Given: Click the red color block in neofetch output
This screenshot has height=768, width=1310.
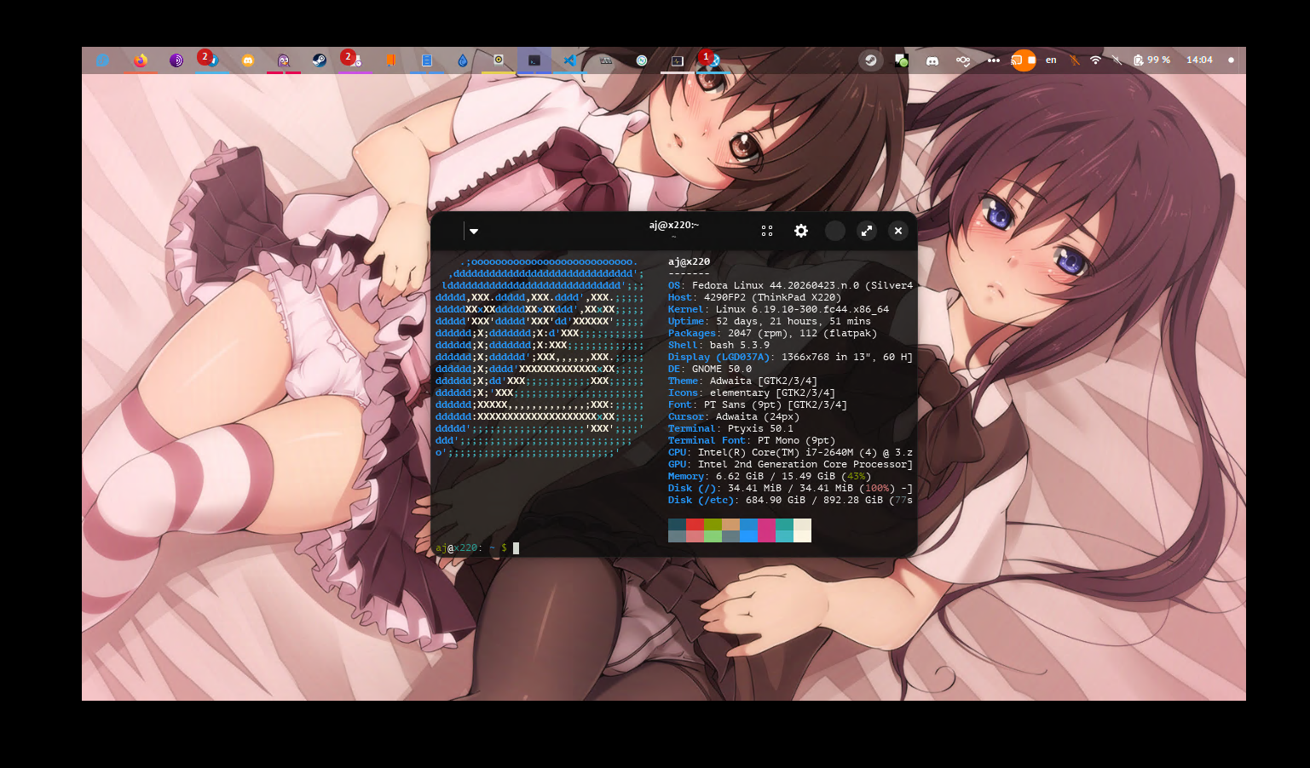Looking at the screenshot, I should point(695,524).
